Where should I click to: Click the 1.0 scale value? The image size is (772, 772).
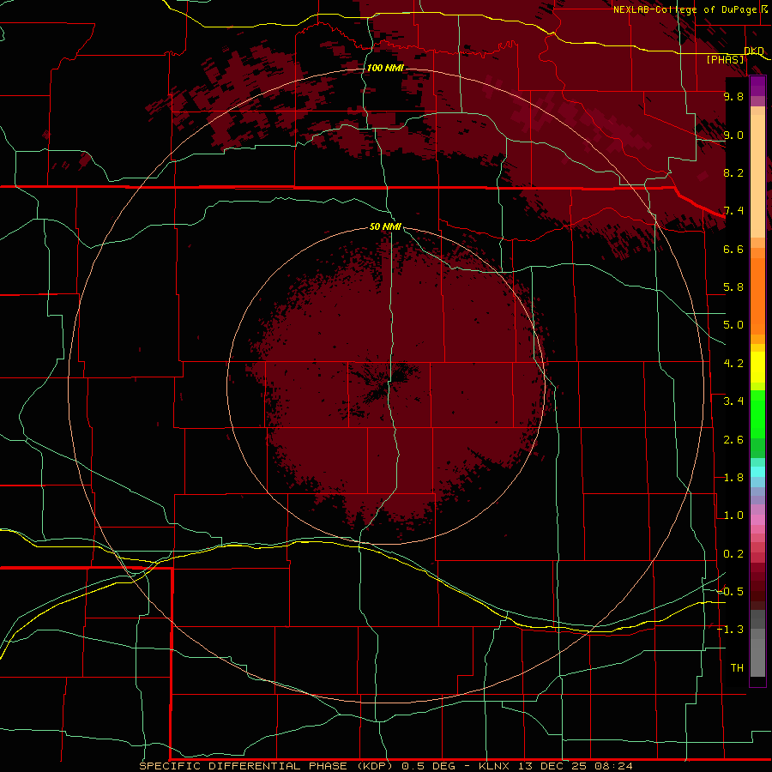(x=733, y=516)
